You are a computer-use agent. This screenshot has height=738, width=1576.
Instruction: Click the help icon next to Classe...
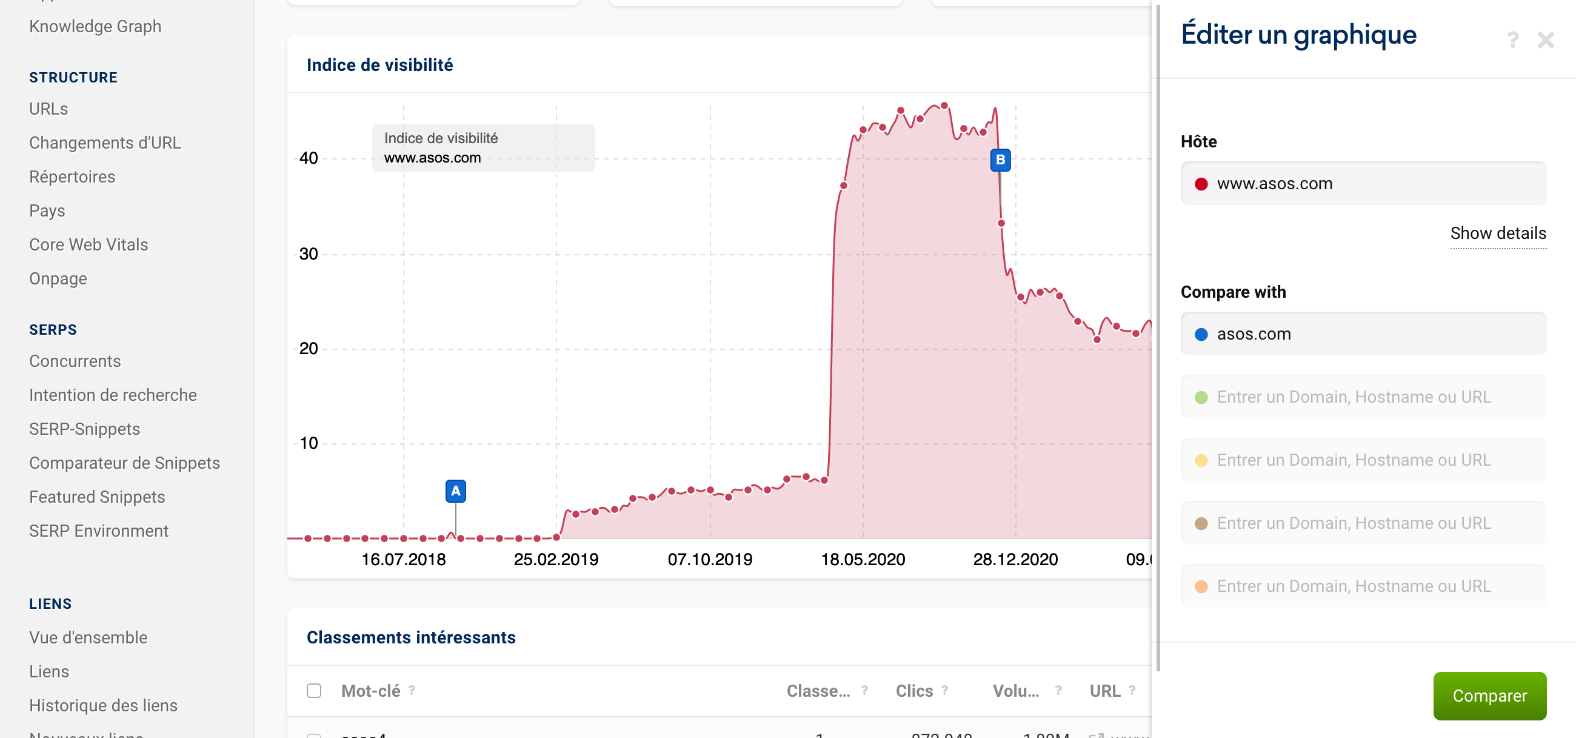pos(864,690)
